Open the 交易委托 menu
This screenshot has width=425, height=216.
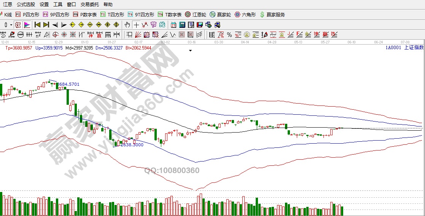click(x=89, y=5)
